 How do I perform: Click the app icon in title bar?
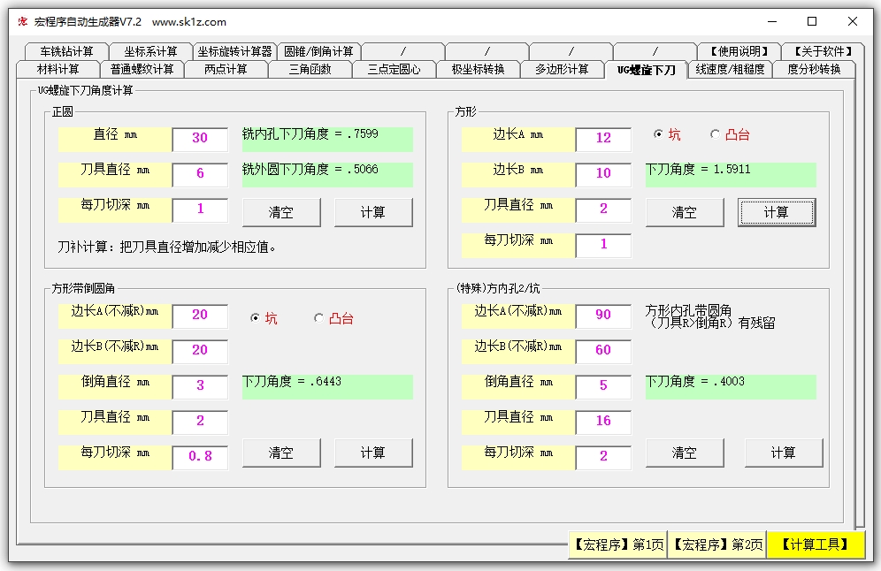click(x=22, y=21)
